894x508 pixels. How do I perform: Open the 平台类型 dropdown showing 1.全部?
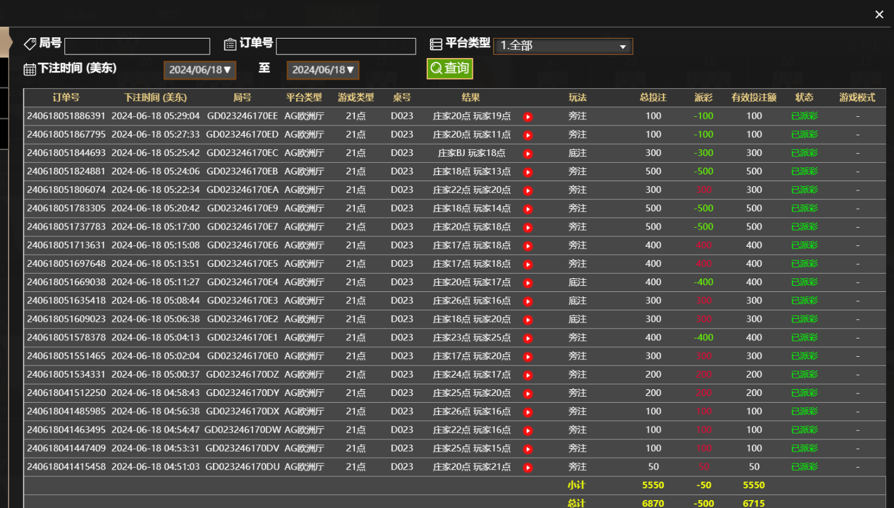pyautogui.click(x=563, y=46)
